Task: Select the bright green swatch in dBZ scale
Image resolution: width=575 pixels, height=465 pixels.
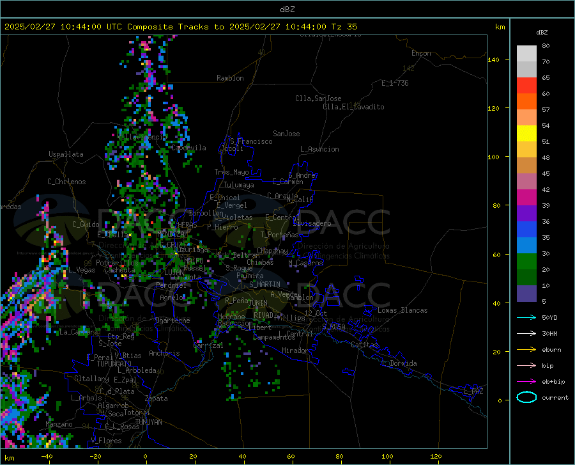Action: 526,262
